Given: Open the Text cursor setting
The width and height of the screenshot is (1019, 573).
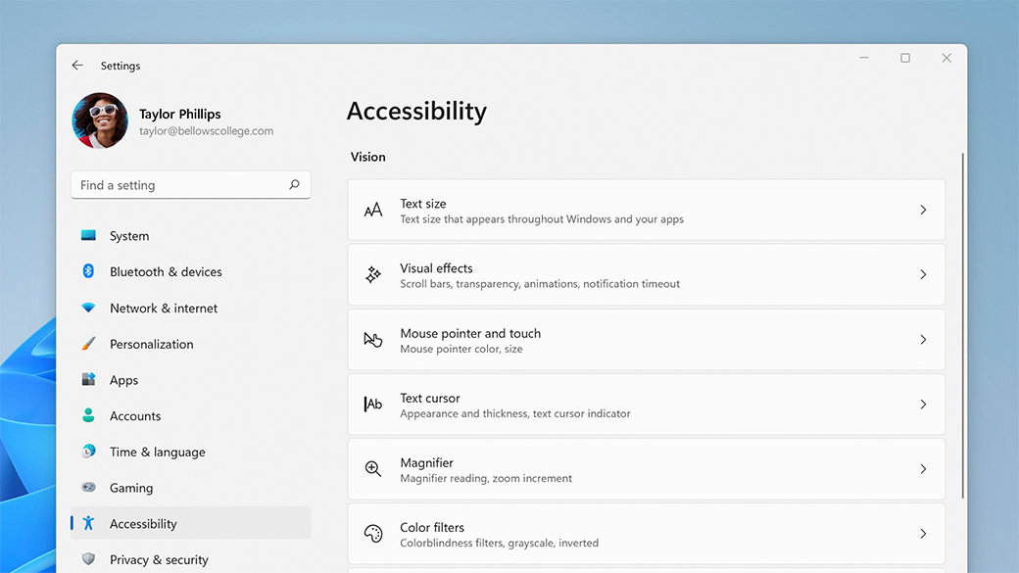Looking at the screenshot, I should [x=646, y=405].
